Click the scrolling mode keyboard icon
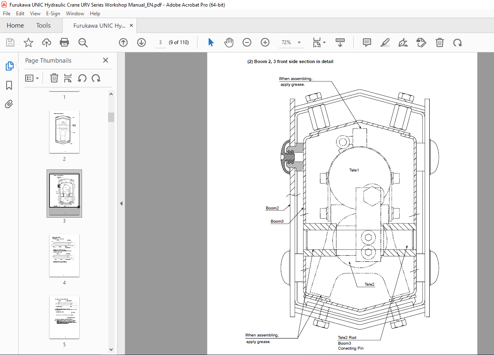The height and width of the screenshot is (355, 494). click(x=340, y=42)
